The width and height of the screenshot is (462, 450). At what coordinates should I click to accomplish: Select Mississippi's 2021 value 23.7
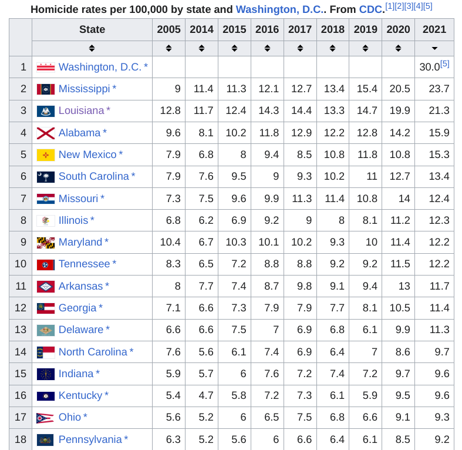439,89
